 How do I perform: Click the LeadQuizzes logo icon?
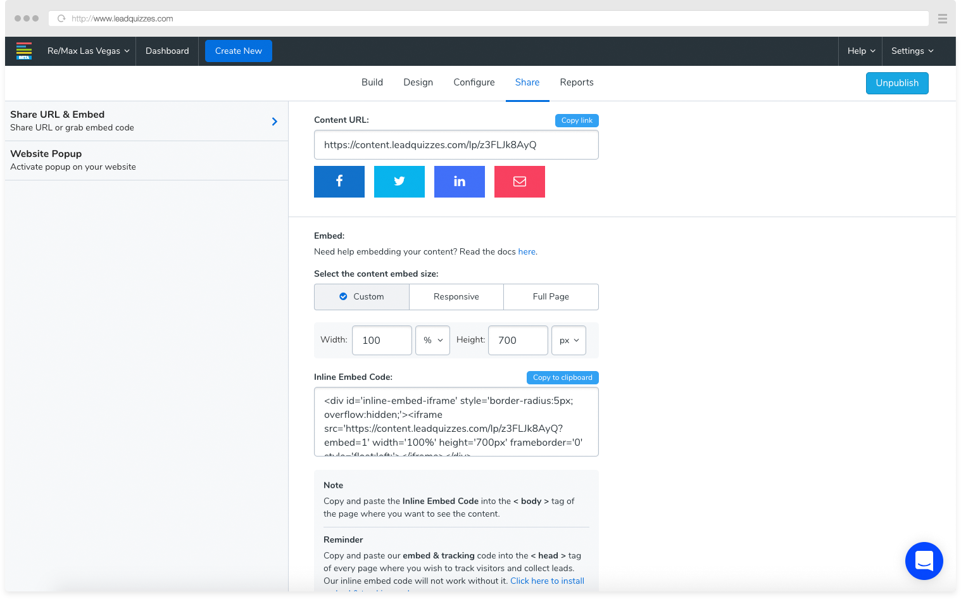[x=24, y=51]
